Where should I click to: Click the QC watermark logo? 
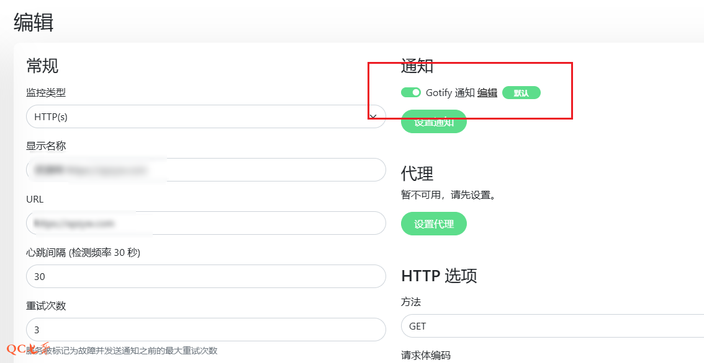[x=28, y=349]
